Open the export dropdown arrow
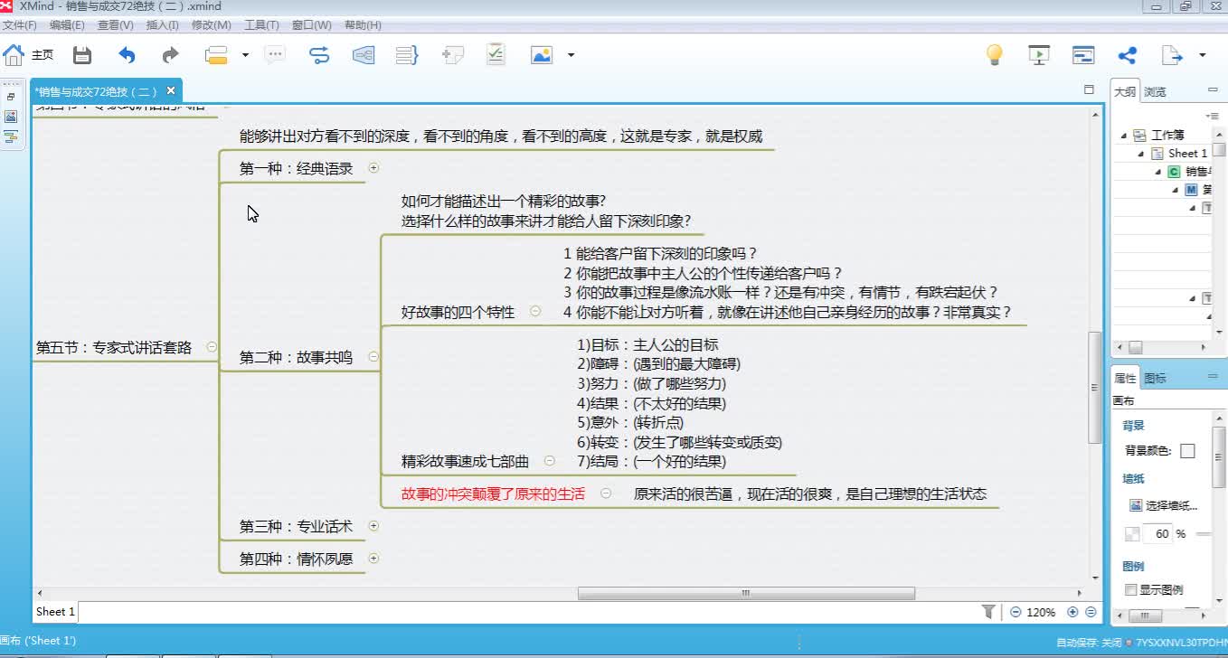 pyautogui.click(x=1202, y=55)
